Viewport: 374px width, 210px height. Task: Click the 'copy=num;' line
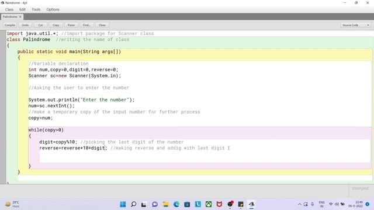pos(40,118)
